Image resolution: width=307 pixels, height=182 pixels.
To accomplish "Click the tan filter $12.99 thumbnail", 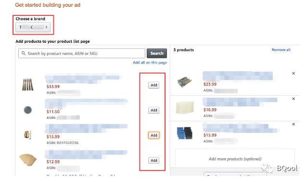I will pyautogui.click(x=28, y=160).
